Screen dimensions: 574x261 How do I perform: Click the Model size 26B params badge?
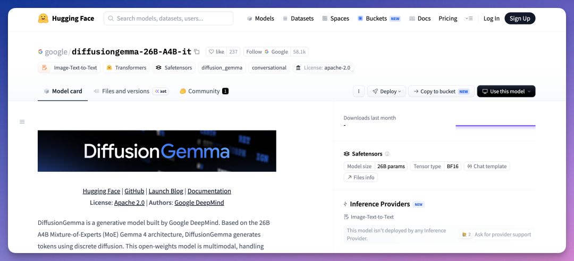(x=376, y=167)
